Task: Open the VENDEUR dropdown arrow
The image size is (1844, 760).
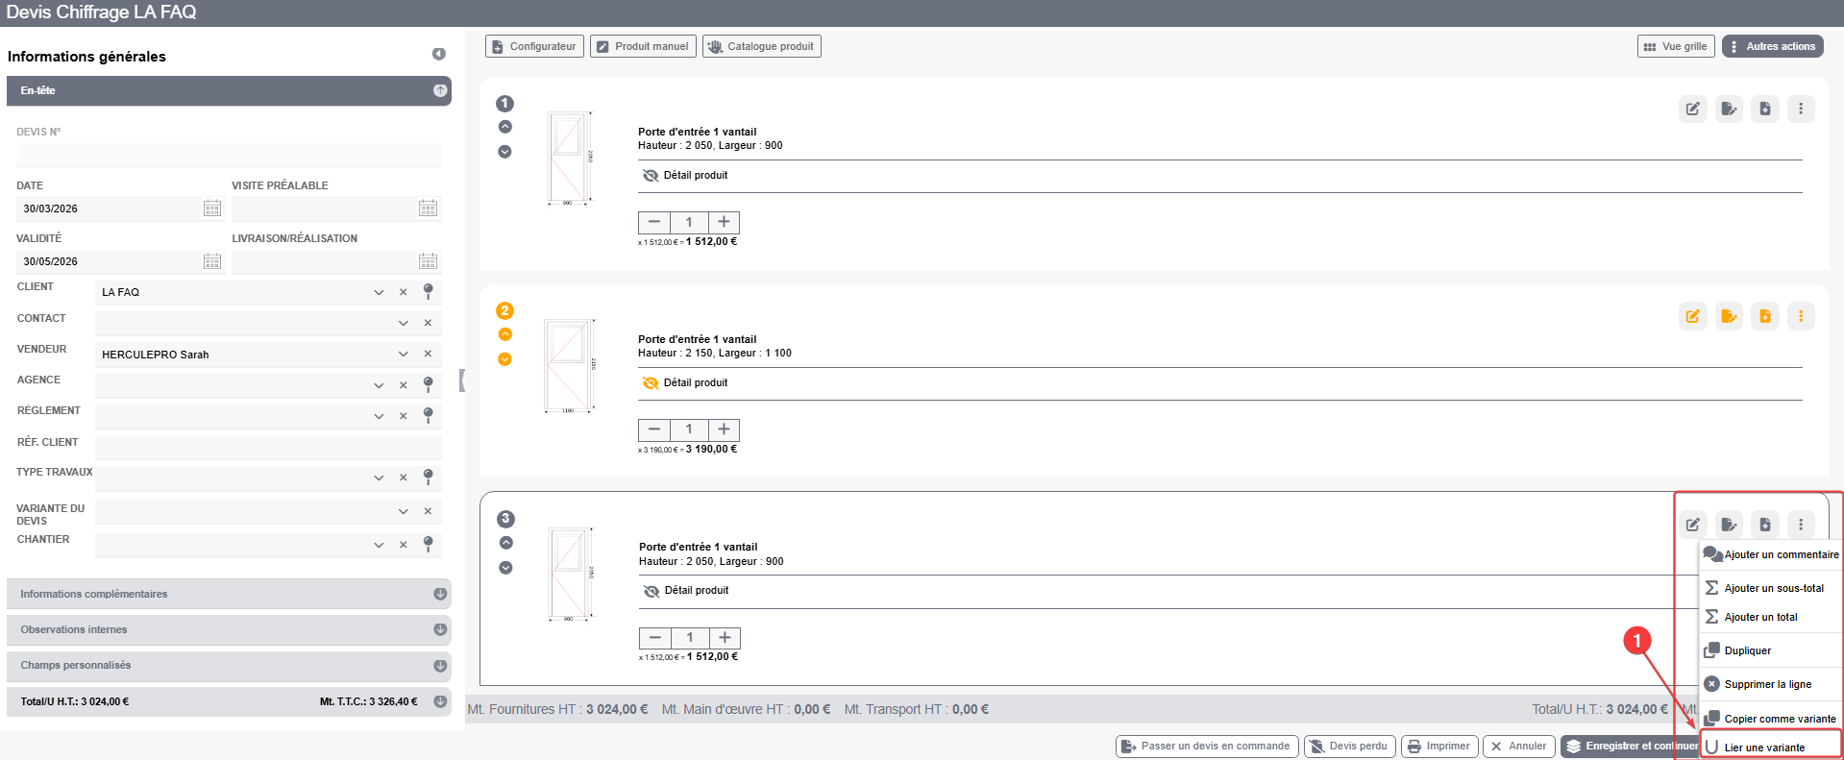Action: tap(404, 354)
